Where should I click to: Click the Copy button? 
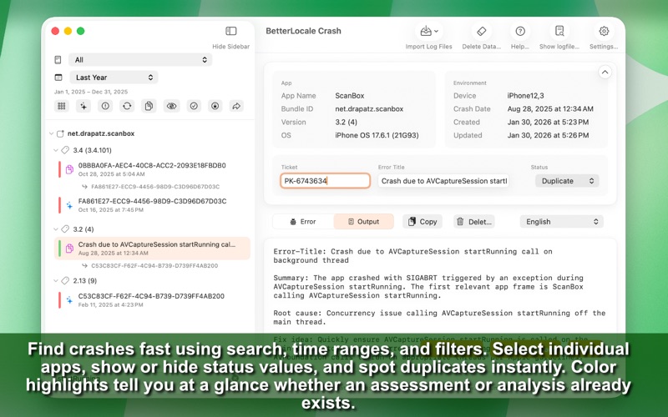point(423,222)
